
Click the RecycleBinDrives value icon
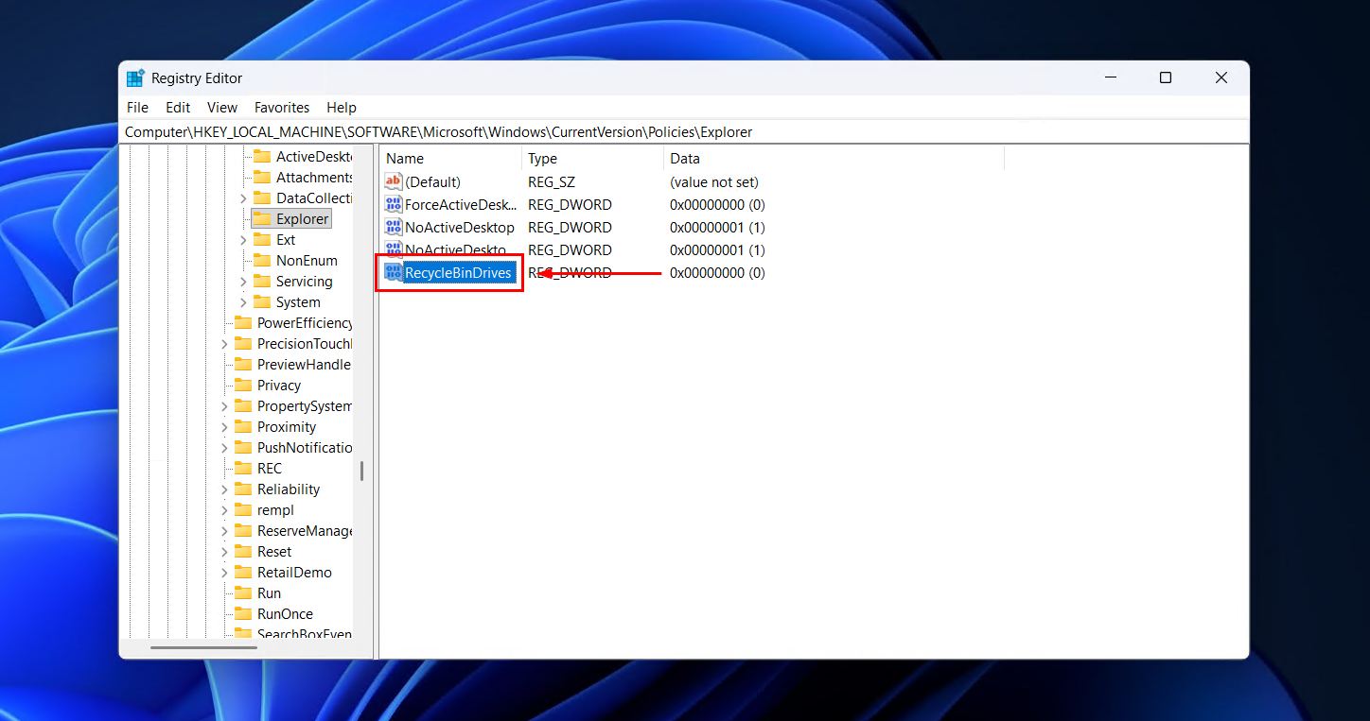click(x=393, y=272)
